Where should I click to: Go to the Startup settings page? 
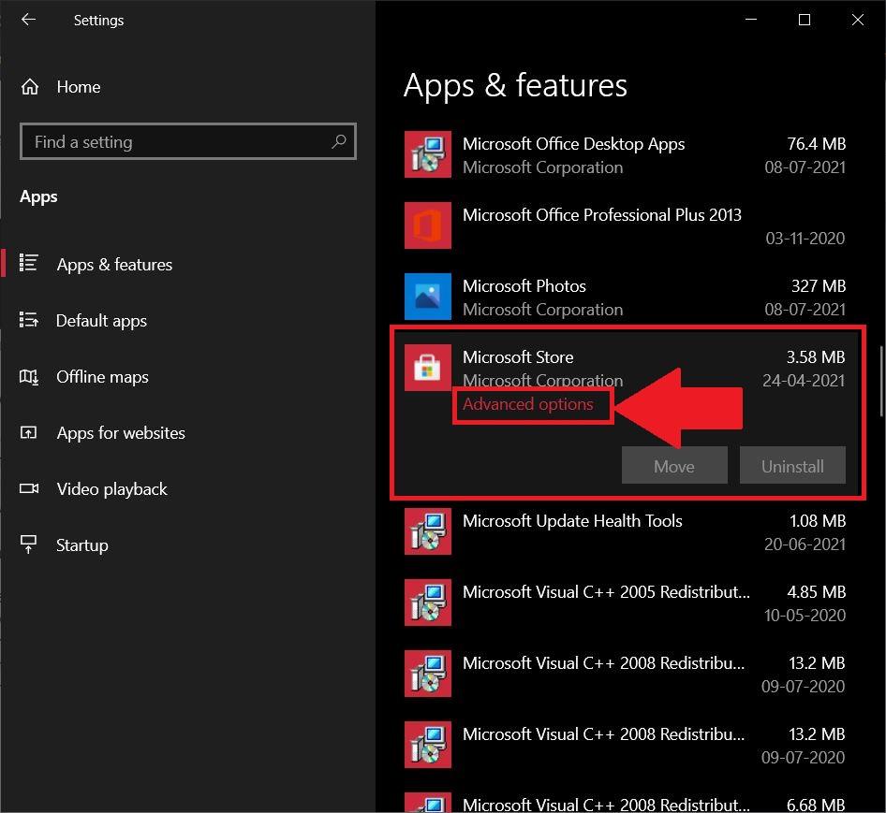tap(81, 545)
